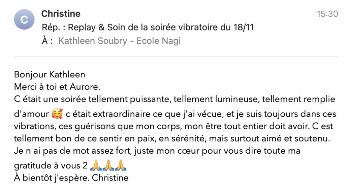The width and height of the screenshot is (345, 193).
Task: Click the "À :" recipient label
Action: 47,41
